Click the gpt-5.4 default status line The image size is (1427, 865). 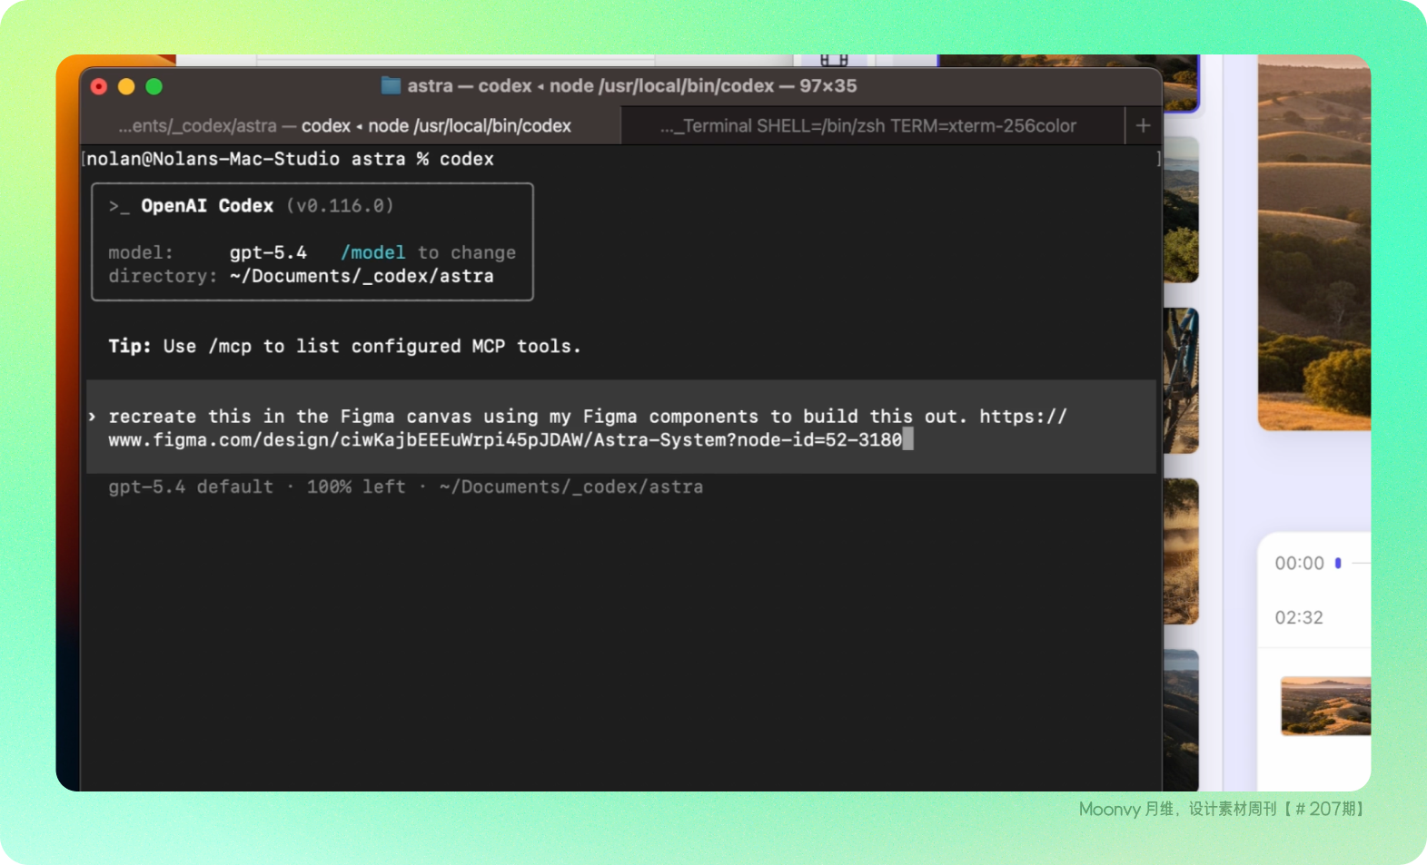tap(405, 487)
